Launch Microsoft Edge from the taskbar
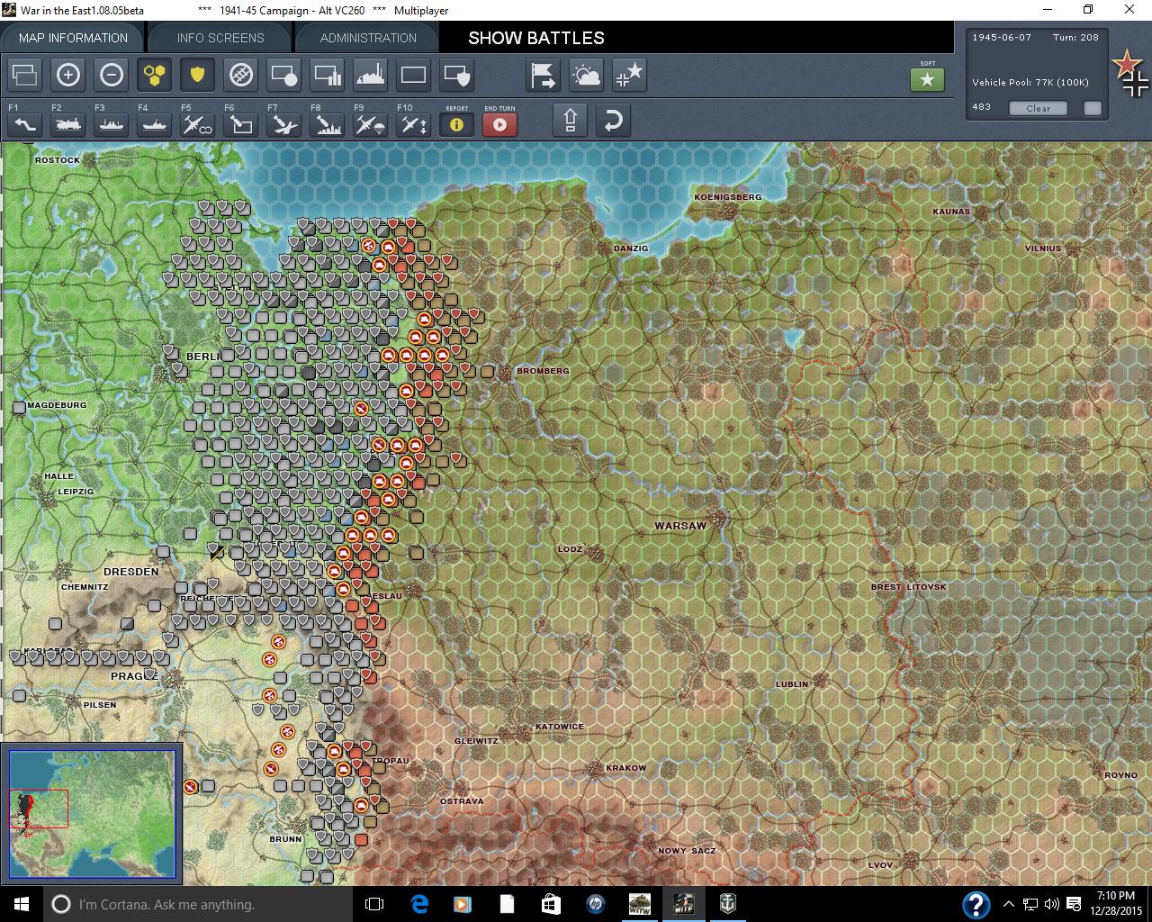 pyautogui.click(x=419, y=904)
